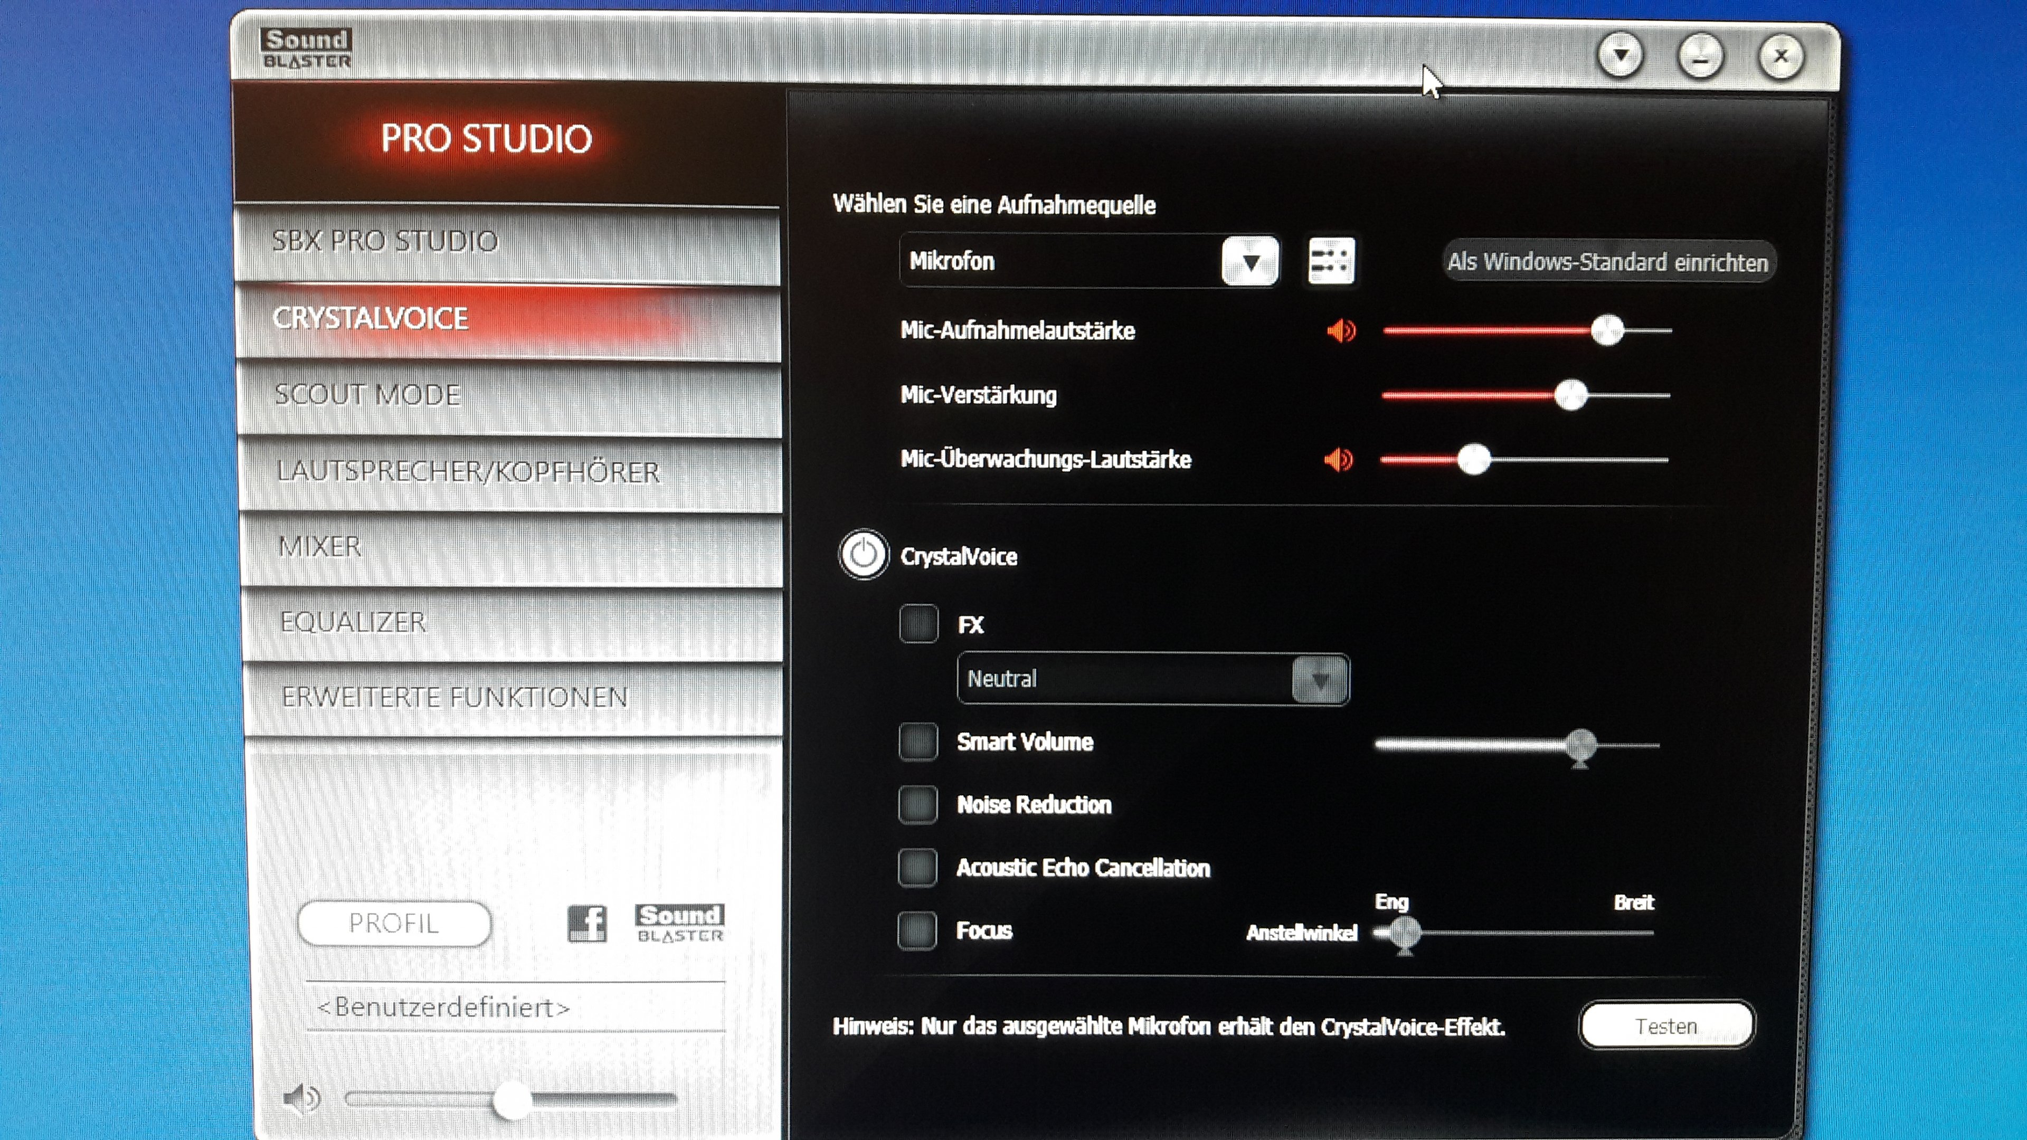
Task: Click the Mic-Verstärkung slider handle
Action: click(x=1570, y=395)
